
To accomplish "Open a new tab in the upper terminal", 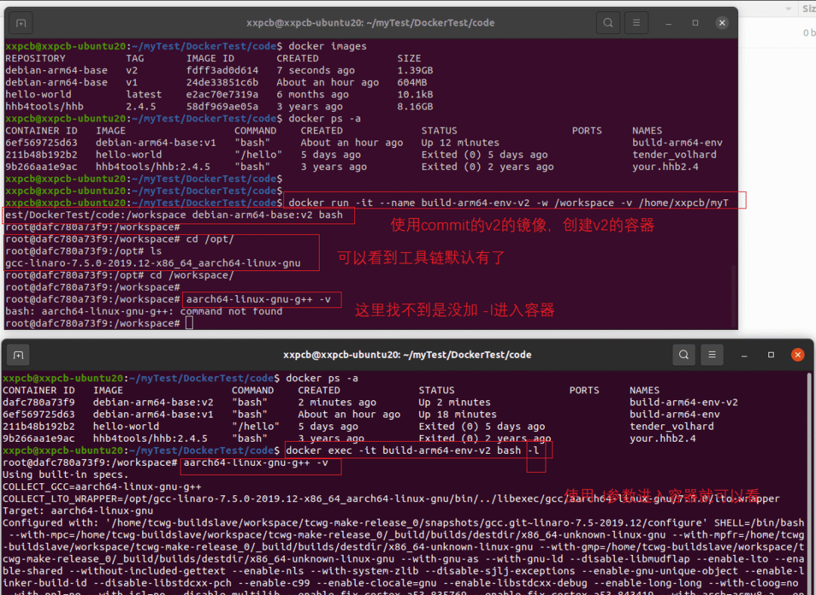I will point(21,23).
